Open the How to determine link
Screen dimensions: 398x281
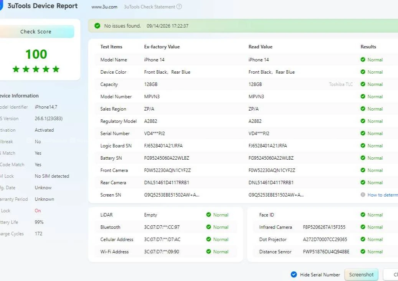pos(383,195)
